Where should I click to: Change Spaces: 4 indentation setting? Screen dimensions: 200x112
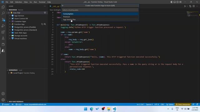149,105
